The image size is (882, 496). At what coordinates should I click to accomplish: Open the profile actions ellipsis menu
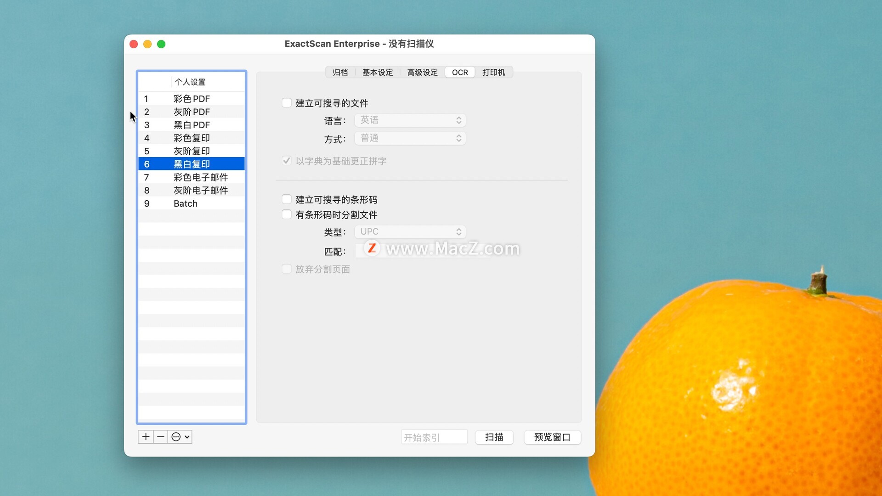180,437
